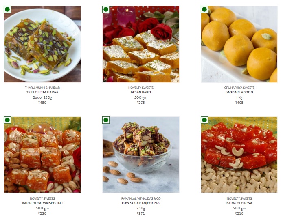Viewport: 283px width, 217px height.
Task: Open red Karachi Halwa product photo
Action: click(x=239, y=155)
